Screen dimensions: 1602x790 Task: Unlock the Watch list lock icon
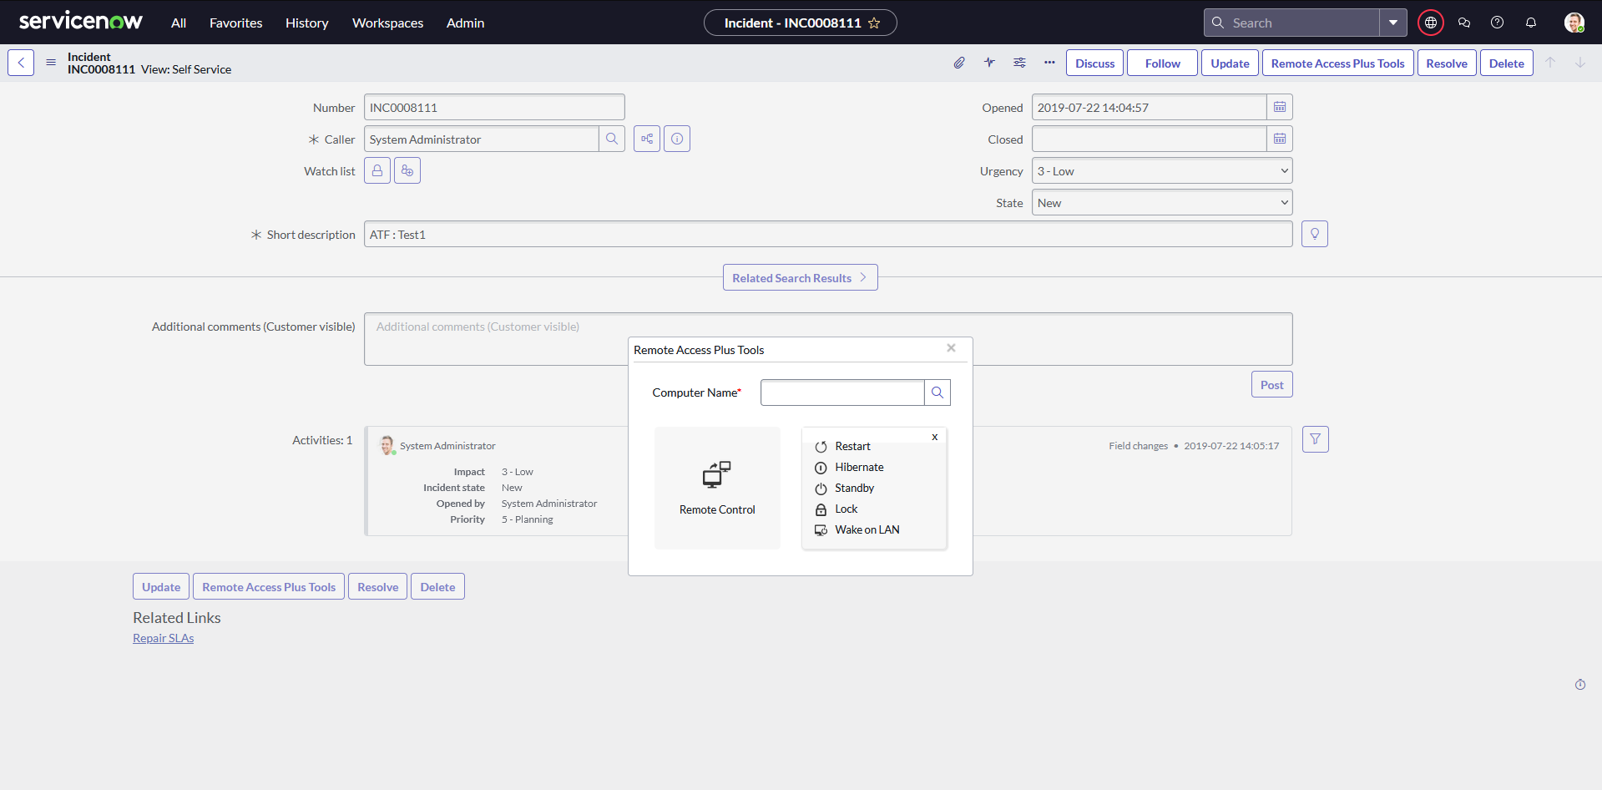377,171
